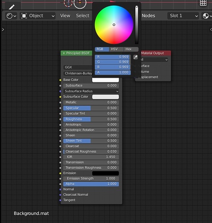Switch color picker to Hex mode

click(x=131, y=49)
